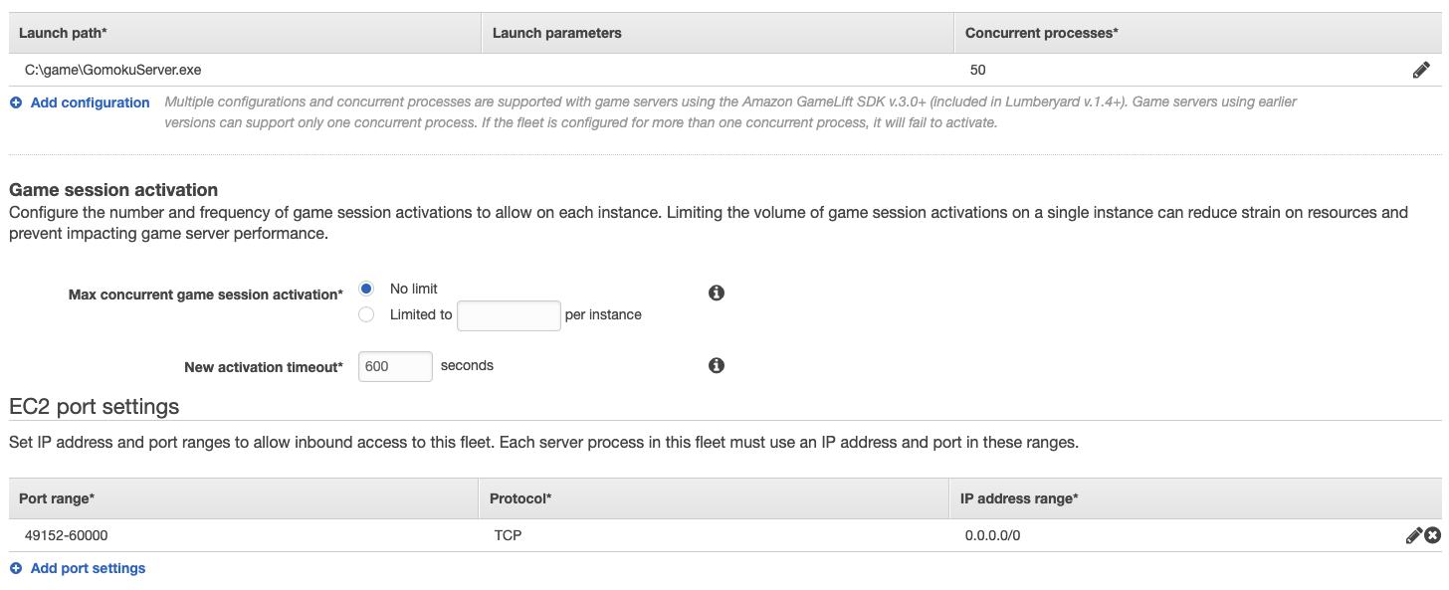Click the plus icon beside Add configuration
1449x590 pixels.
16,102
